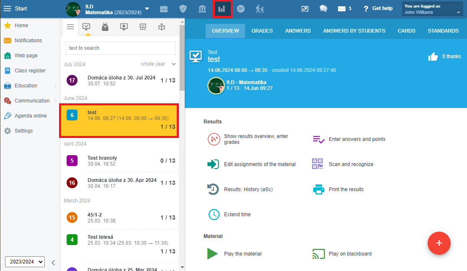
Task: Open the John Williams account dropdown
Action: click(433, 9)
